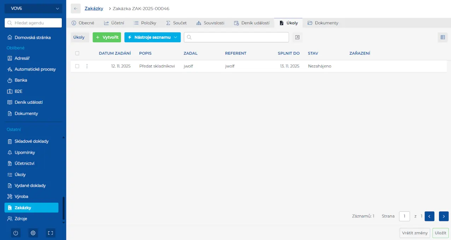Go to next page arrow

pyautogui.click(x=444, y=216)
